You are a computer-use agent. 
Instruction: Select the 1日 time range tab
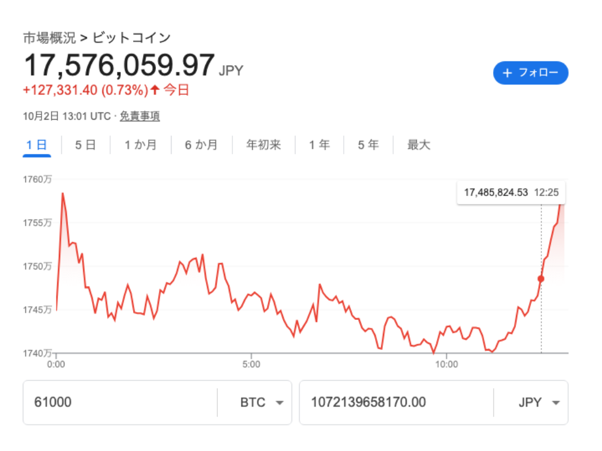[37, 145]
